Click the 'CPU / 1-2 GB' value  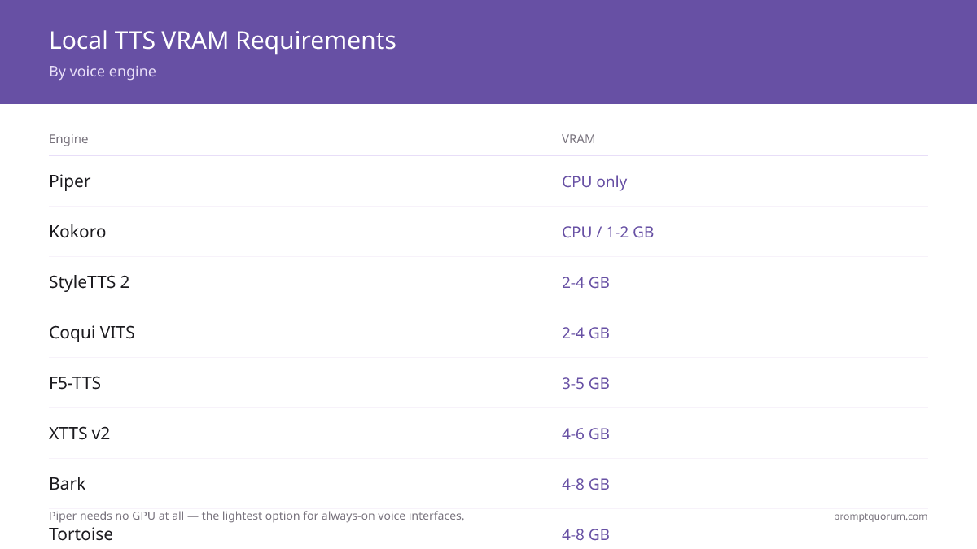tap(607, 232)
